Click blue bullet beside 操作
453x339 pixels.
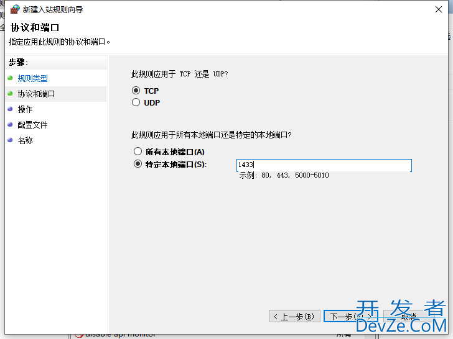point(11,109)
